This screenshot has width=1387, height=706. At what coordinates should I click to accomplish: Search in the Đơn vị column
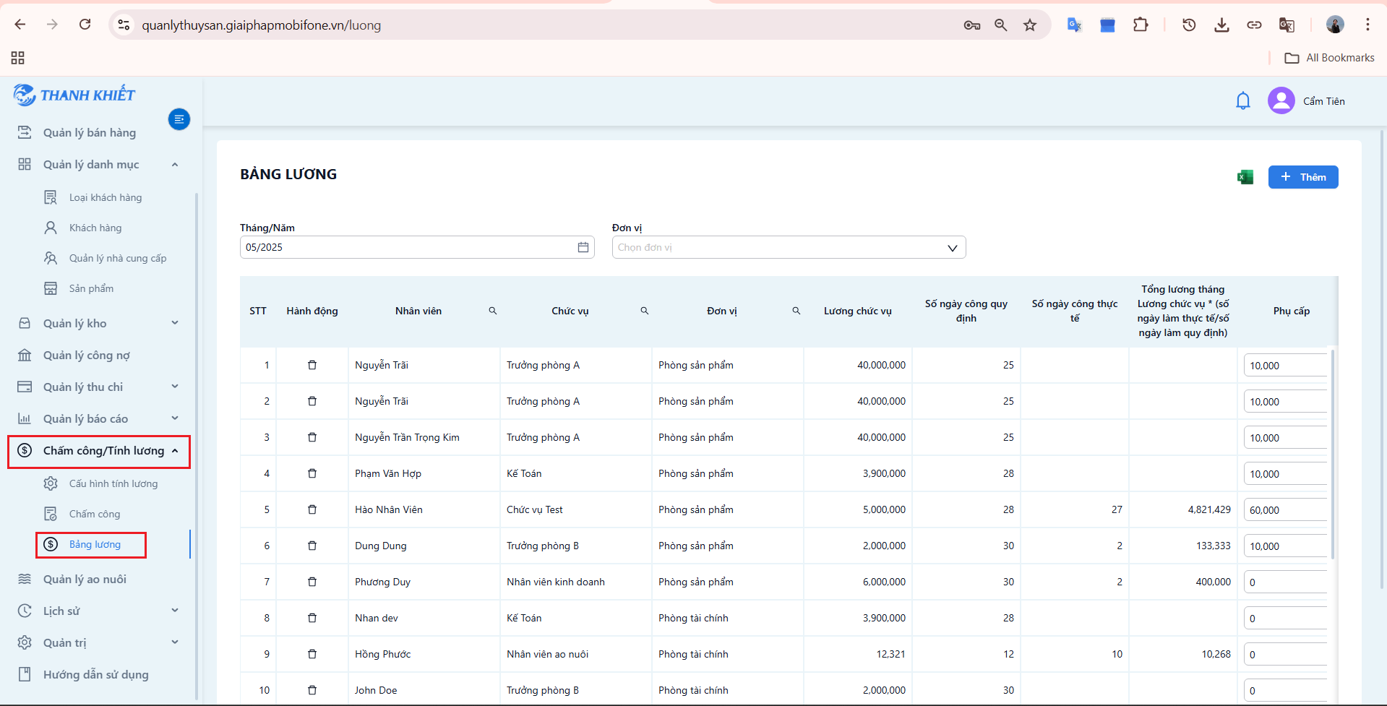click(796, 311)
